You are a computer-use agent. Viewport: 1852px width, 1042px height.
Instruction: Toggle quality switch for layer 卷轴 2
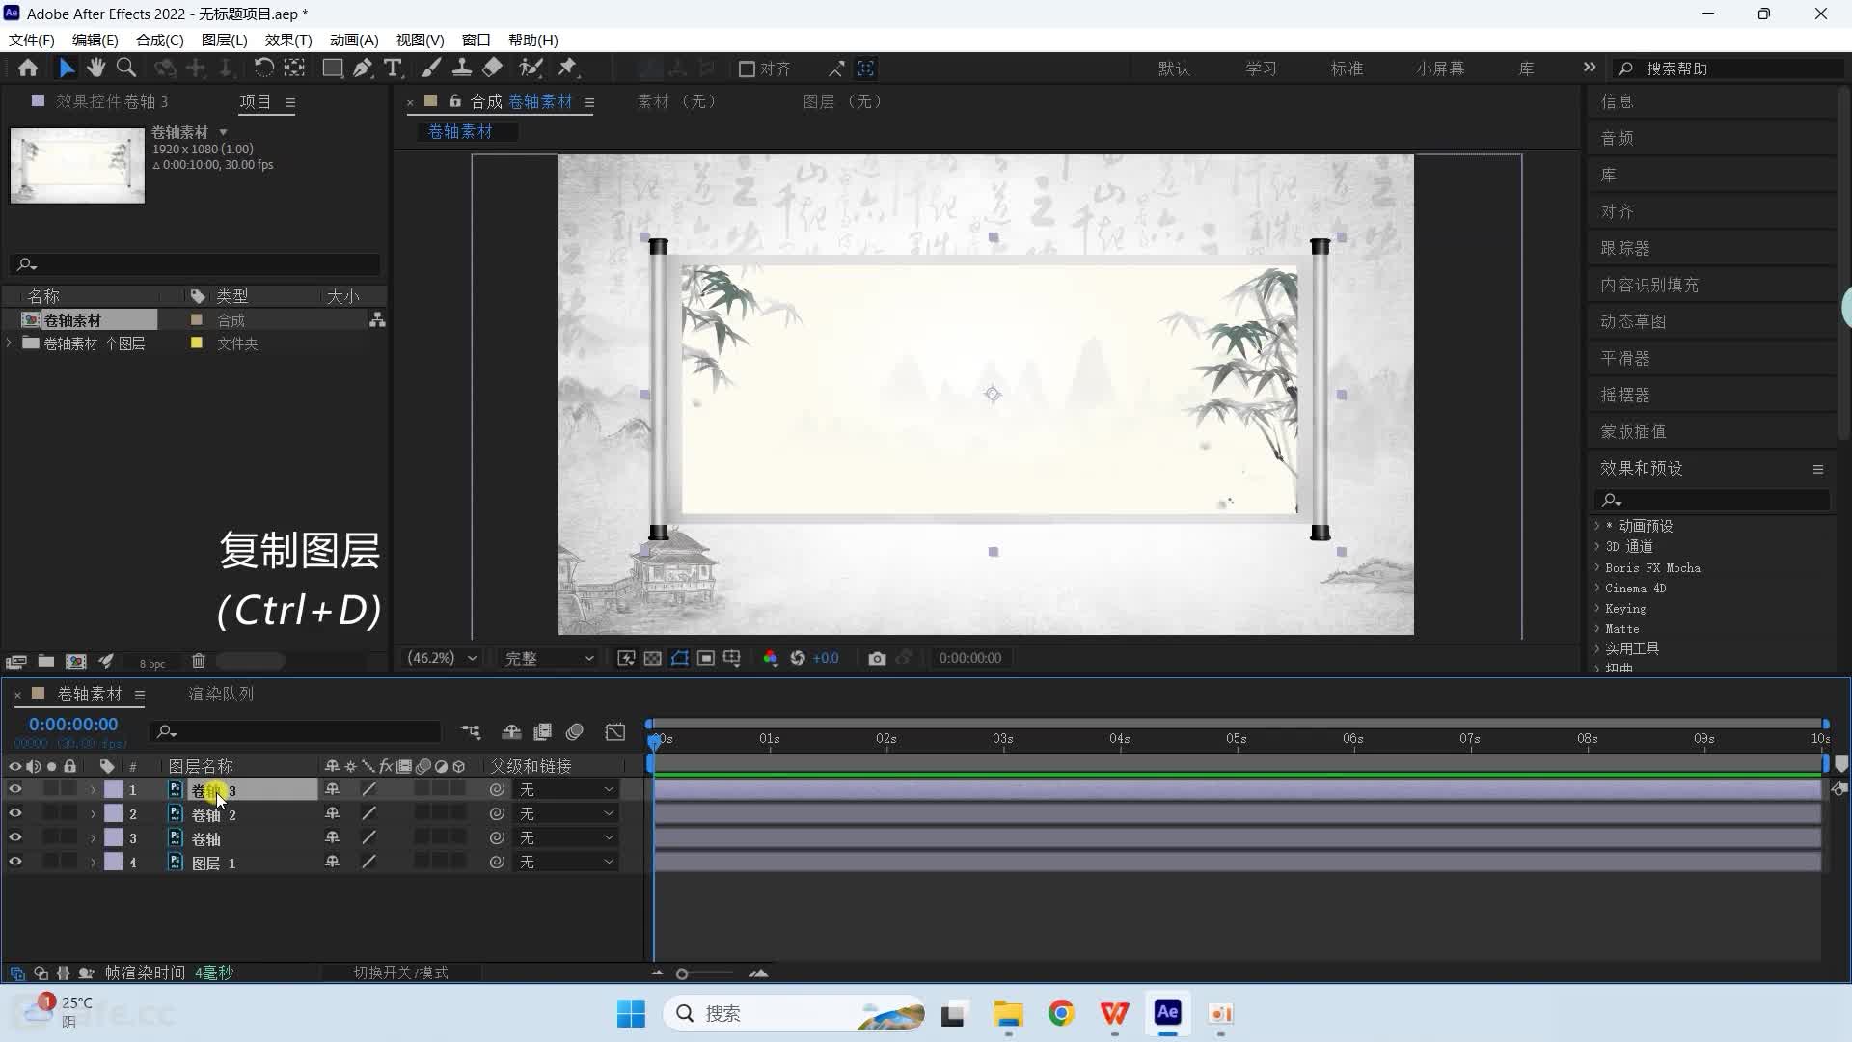tap(368, 813)
